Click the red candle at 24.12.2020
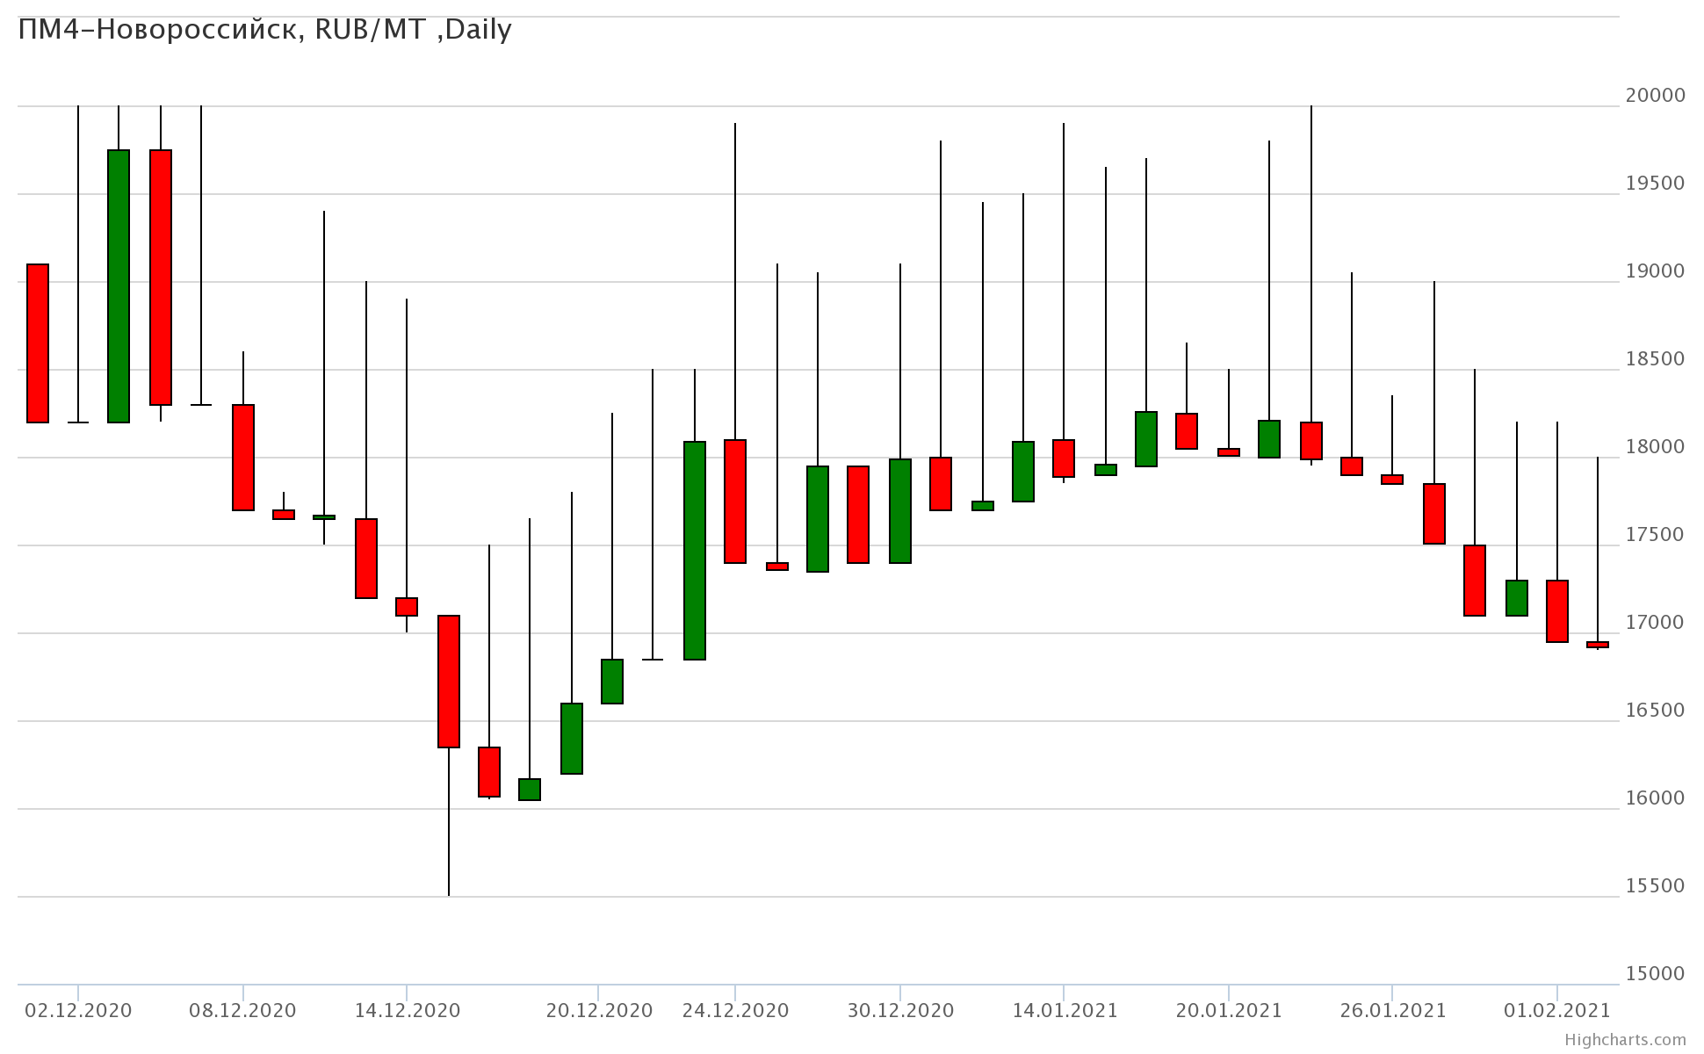 [735, 501]
